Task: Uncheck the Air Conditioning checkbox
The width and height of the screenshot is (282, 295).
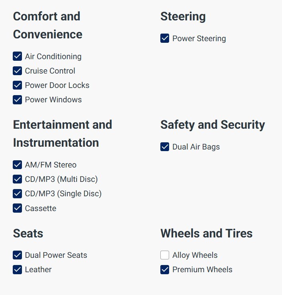Action: (x=18, y=56)
